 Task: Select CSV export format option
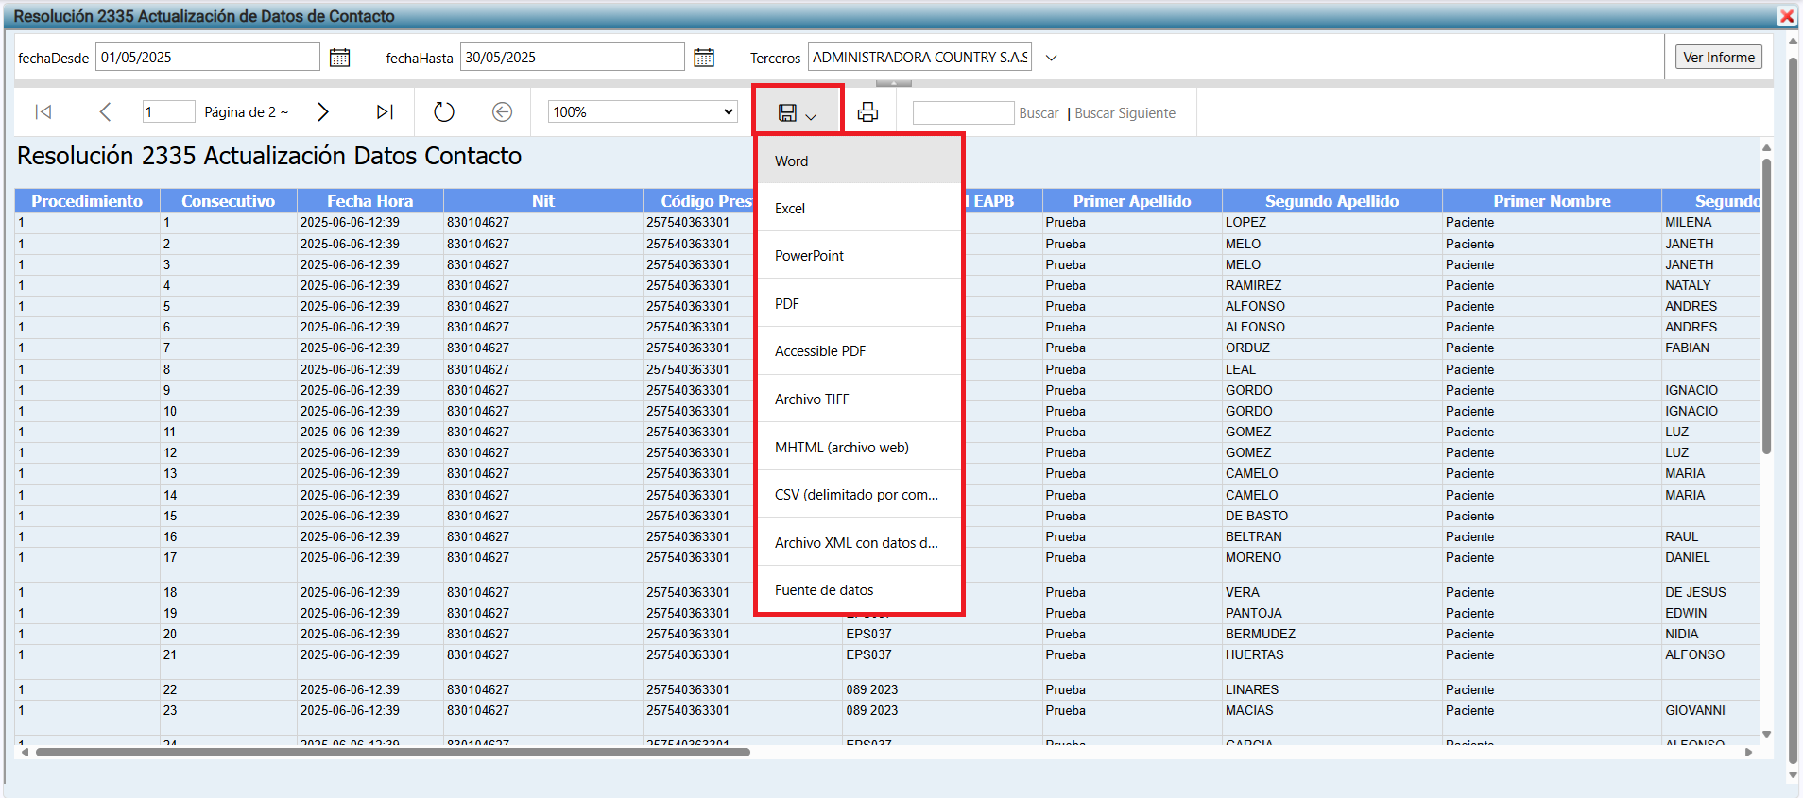[x=856, y=495]
